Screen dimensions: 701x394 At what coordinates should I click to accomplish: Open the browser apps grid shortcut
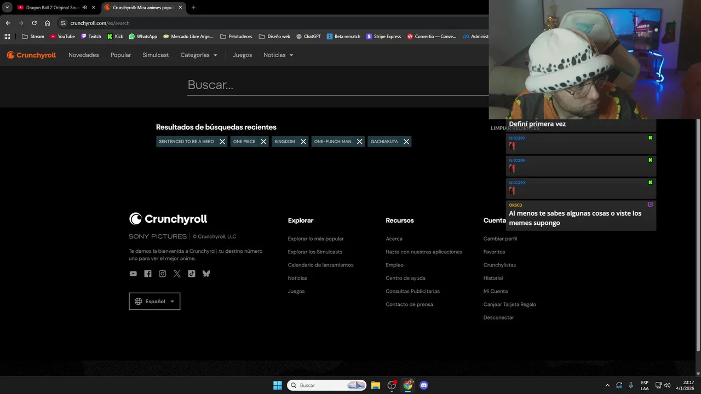coord(7,37)
